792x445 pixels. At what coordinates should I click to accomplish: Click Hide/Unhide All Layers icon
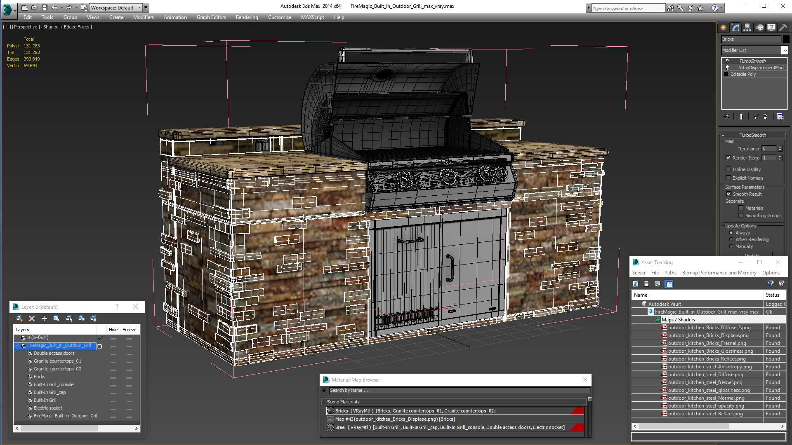click(81, 319)
